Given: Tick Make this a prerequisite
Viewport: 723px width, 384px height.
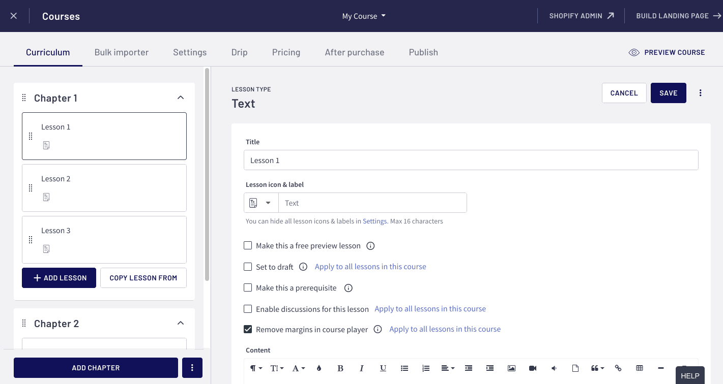Looking at the screenshot, I should tap(248, 287).
